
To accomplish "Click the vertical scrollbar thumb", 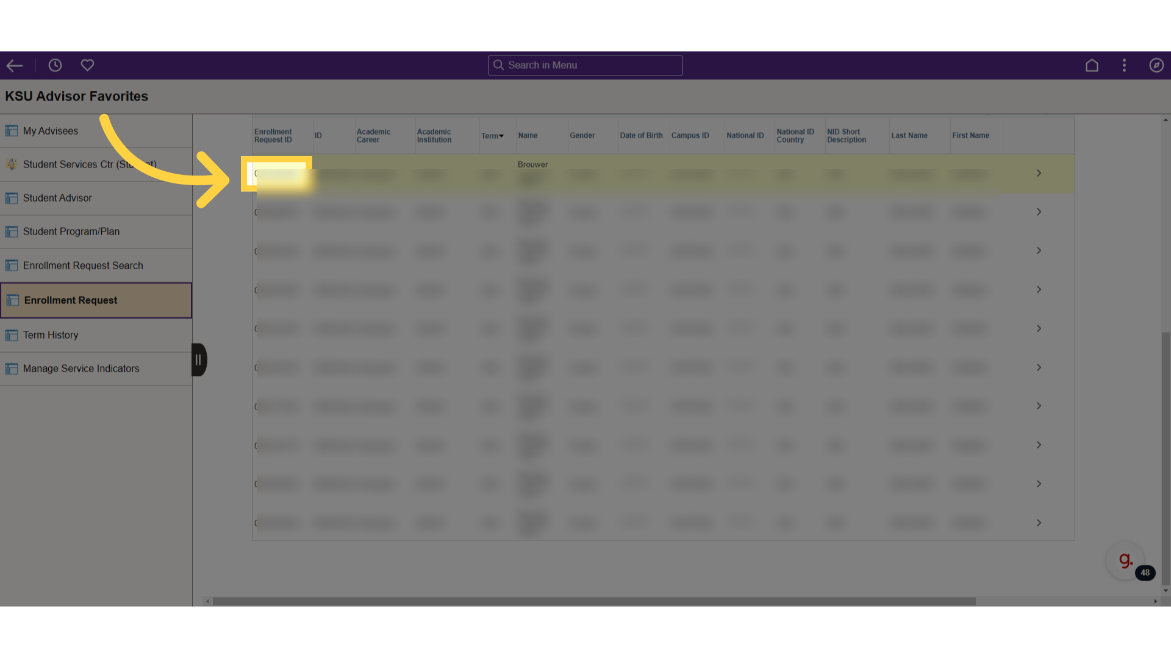I will coord(1166,458).
